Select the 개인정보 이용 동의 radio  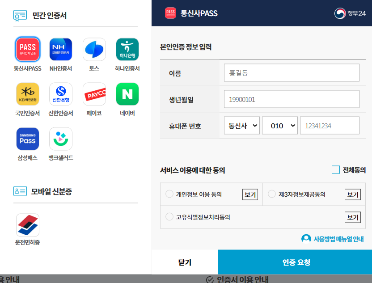[169, 194]
